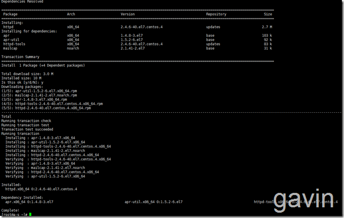Select version "2.1.41-2.el7" in the table
The image size is (344, 218).
pyautogui.click(x=132, y=49)
